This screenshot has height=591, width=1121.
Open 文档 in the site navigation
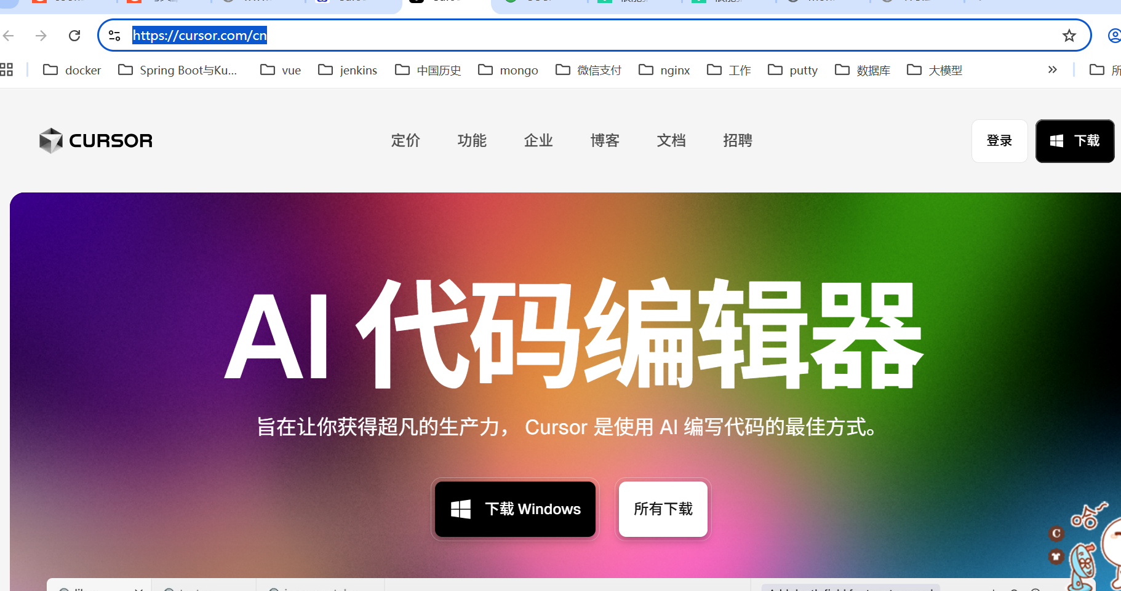[x=672, y=141]
